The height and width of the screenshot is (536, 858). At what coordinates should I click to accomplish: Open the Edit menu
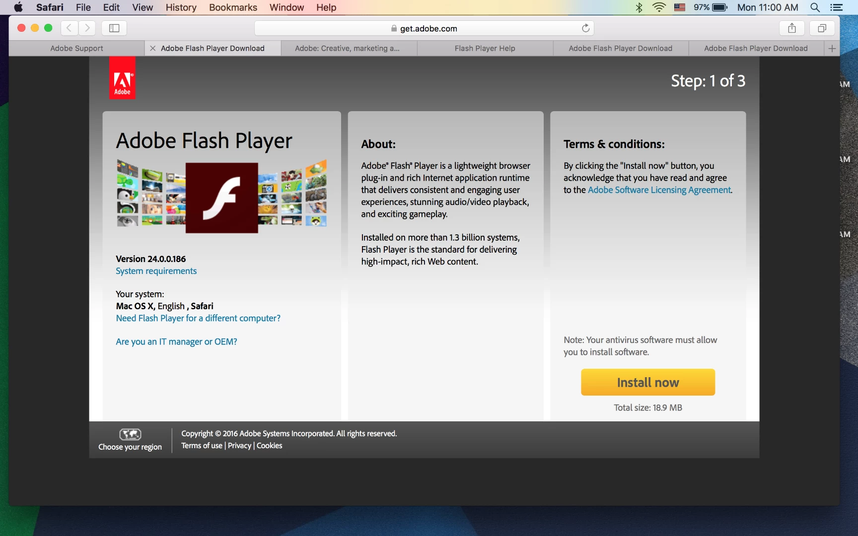111,7
